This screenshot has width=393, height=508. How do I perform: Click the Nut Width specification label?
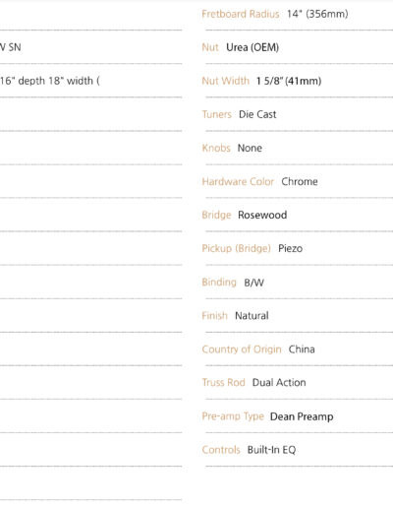(226, 81)
